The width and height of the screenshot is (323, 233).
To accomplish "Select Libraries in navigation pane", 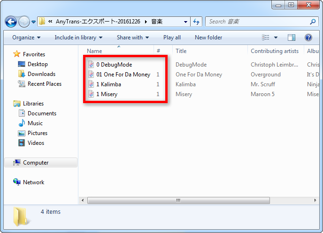I will pyautogui.click(x=33, y=104).
